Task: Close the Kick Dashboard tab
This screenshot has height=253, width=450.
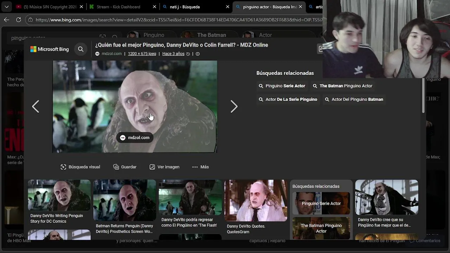Action: [154, 7]
